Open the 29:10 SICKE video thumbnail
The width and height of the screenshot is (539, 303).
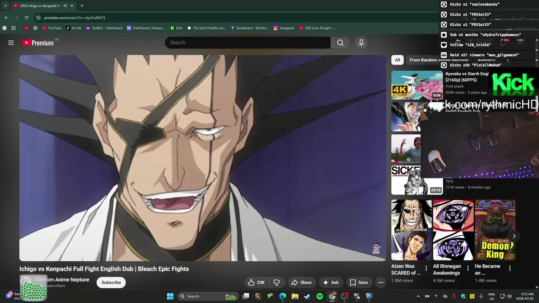[x=417, y=180]
